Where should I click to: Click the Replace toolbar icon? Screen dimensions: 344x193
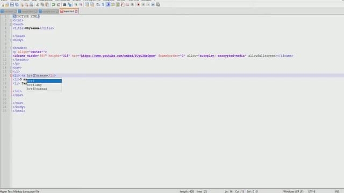tap(69, 5)
